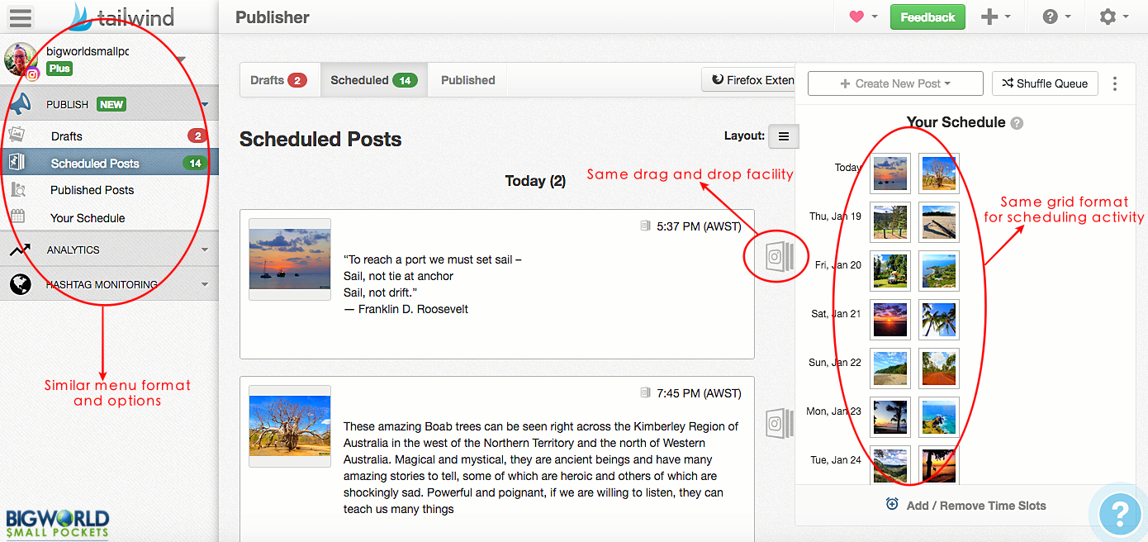
Task: Click the plus add icon in header
Action: pos(989,17)
